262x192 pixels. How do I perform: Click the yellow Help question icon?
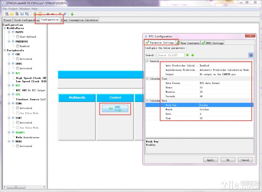coord(60,14)
